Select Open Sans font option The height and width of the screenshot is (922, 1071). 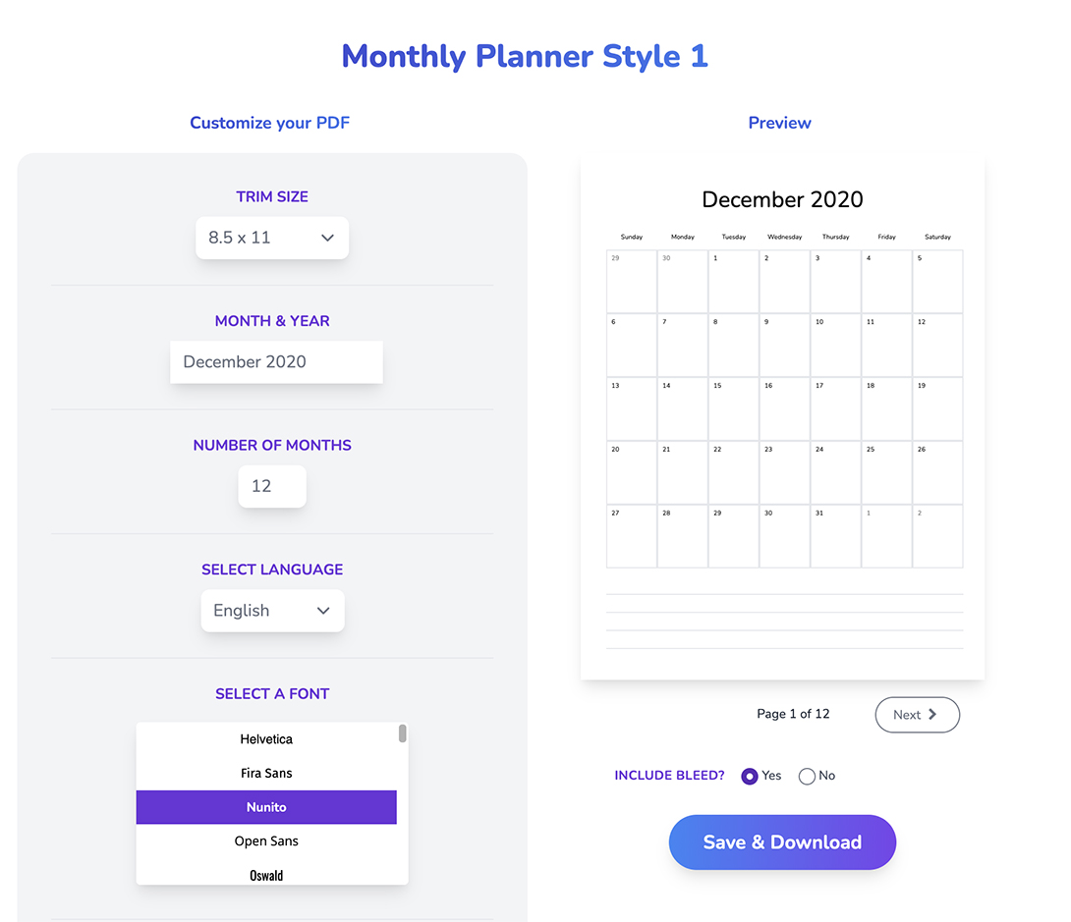266,841
